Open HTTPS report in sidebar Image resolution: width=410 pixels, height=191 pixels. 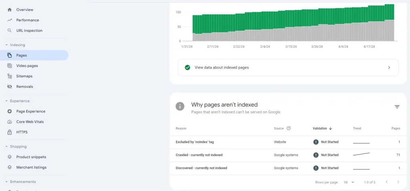tap(22, 132)
